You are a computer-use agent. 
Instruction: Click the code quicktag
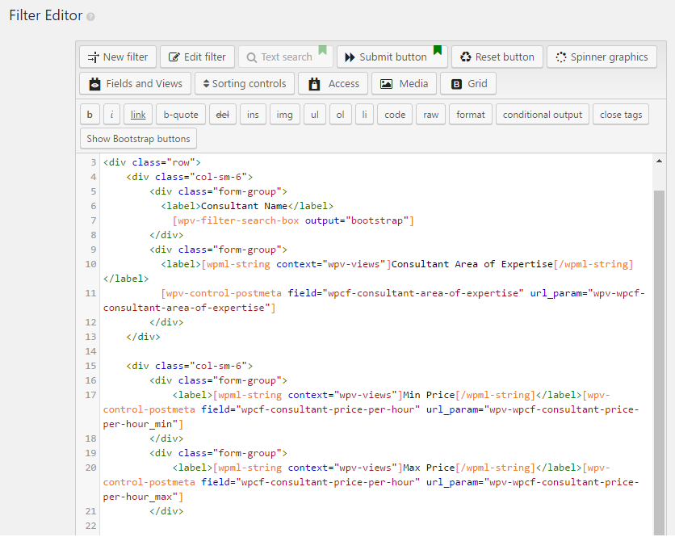coord(395,115)
